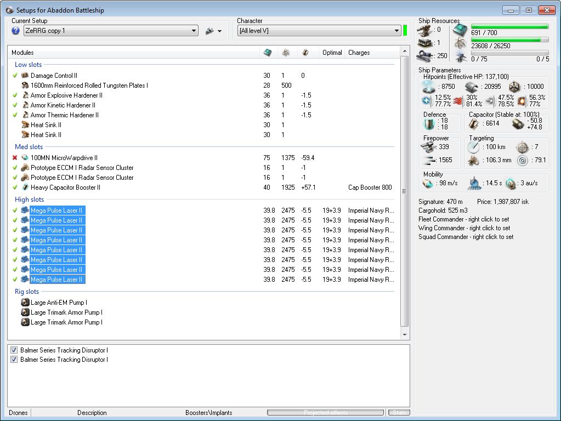561x421 pixels.
Task: Open the Current Setup ZeRRG copy 1 dropdown
Action: point(111,31)
